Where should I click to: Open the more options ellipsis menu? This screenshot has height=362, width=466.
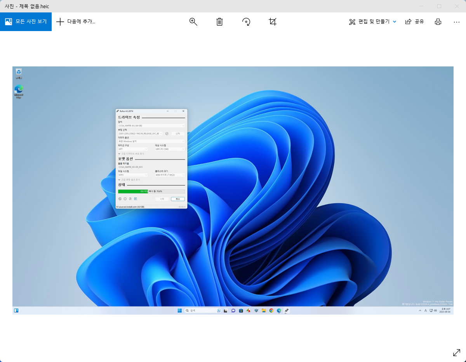(x=457, y=22)
